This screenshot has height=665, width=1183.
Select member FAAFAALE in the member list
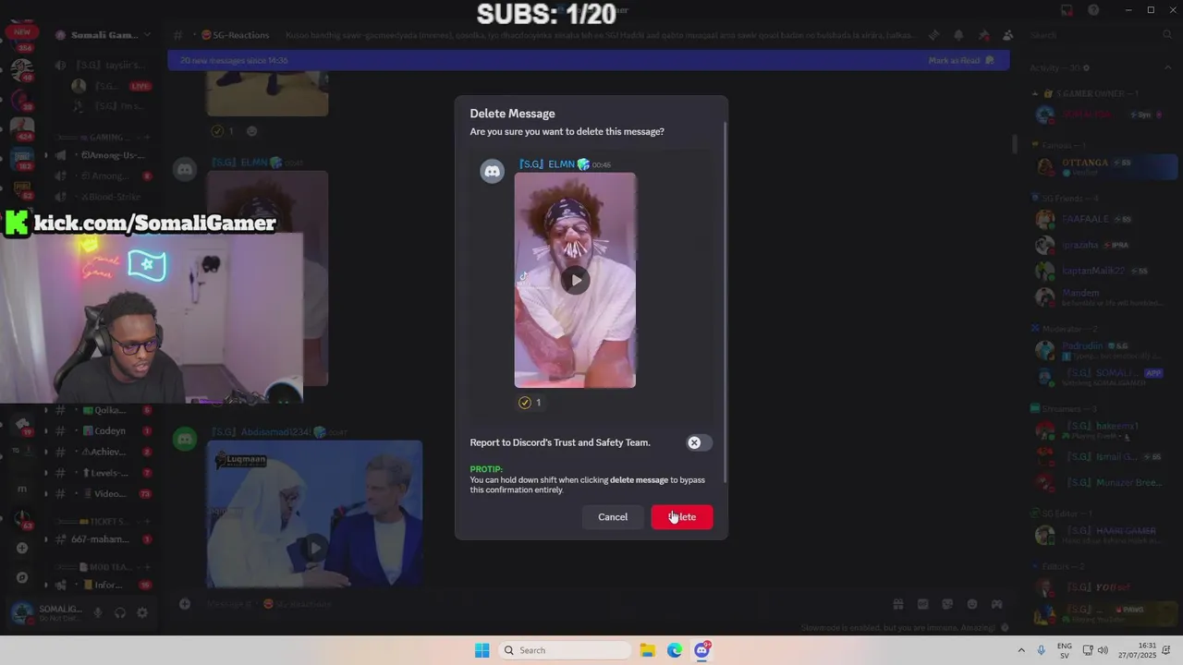1104,220
